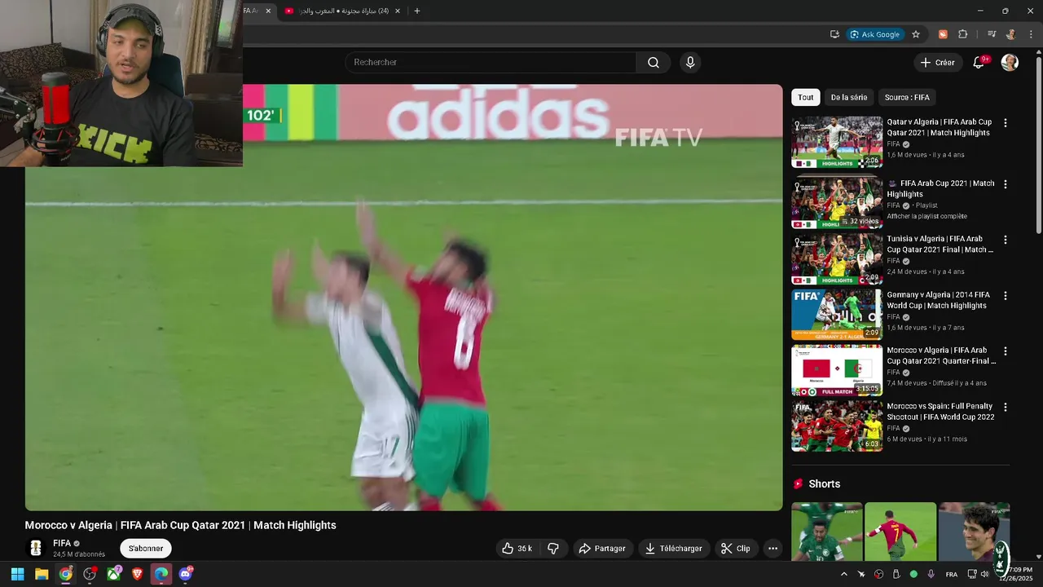Open the FIFA channel name link

[62, 543]
